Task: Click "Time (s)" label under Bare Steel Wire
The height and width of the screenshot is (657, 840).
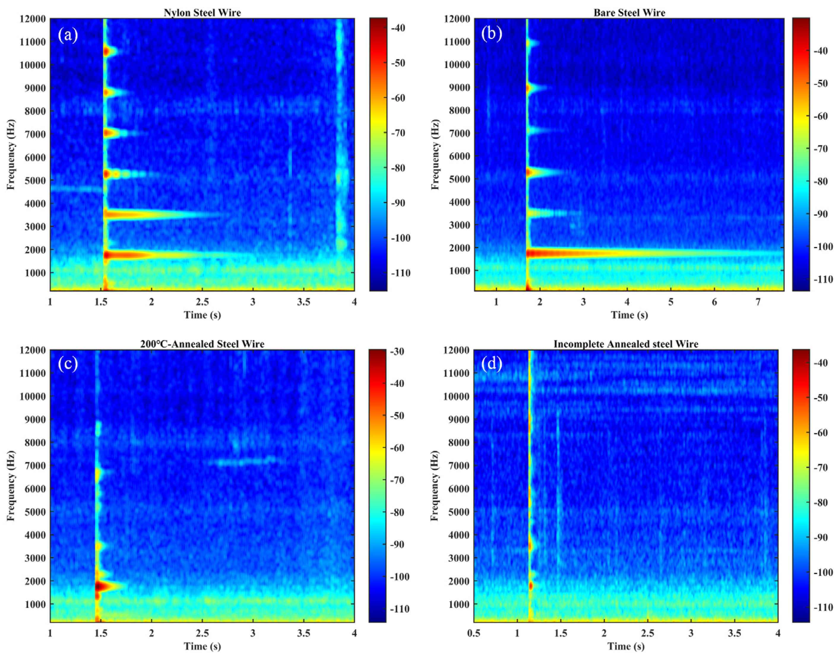Action: coord(629,315)
